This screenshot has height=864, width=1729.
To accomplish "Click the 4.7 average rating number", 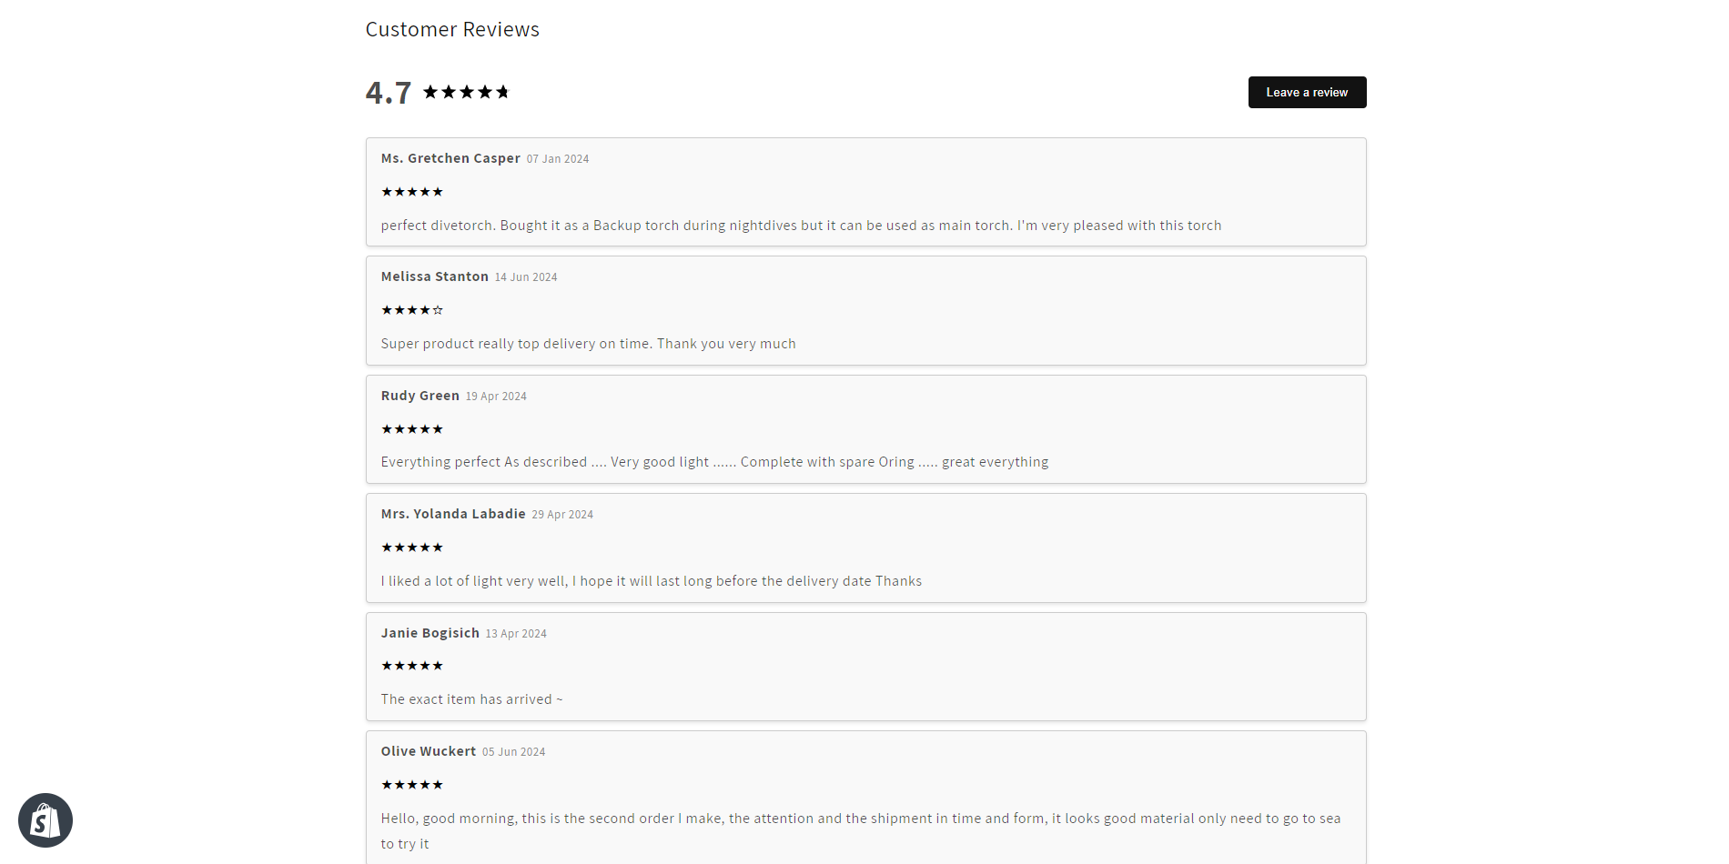I will [389, 93].
